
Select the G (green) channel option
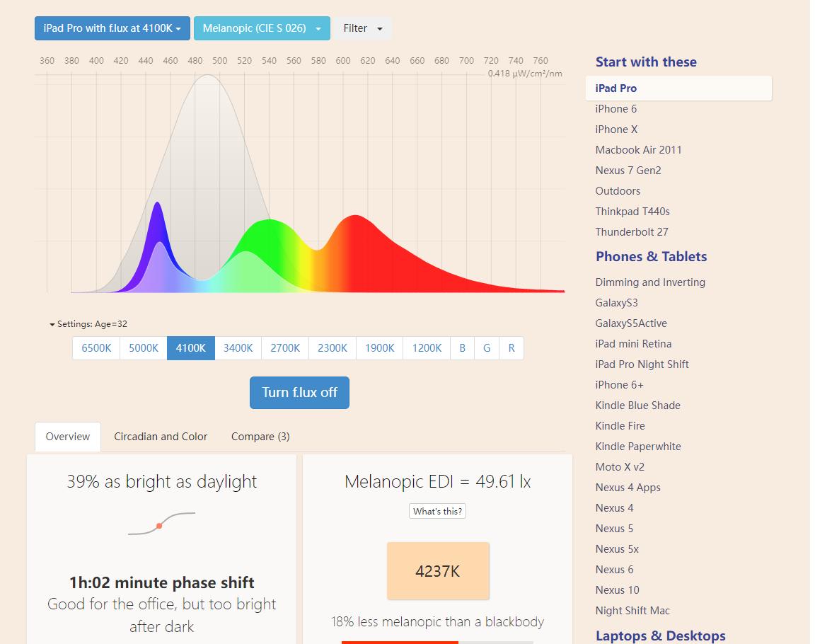point(487,348)
